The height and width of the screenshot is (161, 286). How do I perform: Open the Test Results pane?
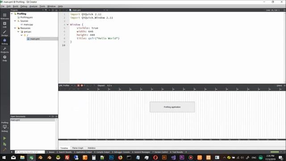coord(177,152)
